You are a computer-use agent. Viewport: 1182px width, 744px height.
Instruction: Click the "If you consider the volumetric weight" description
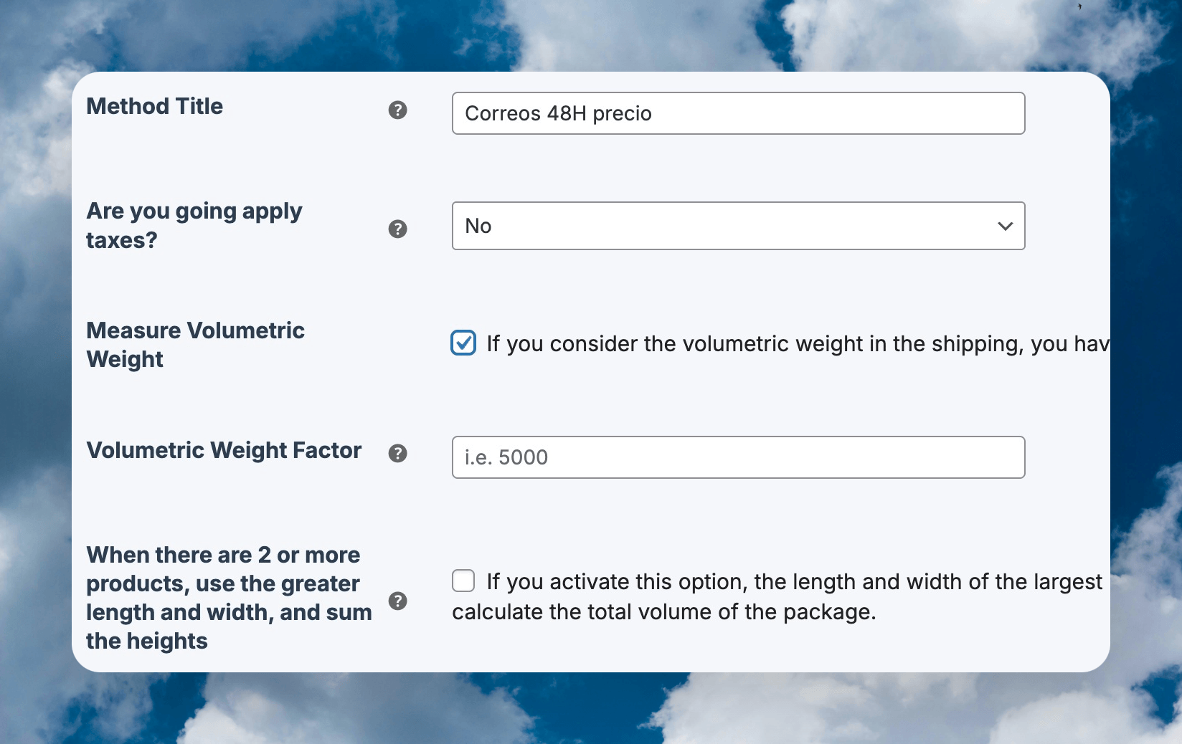click(x=796, y=344)
